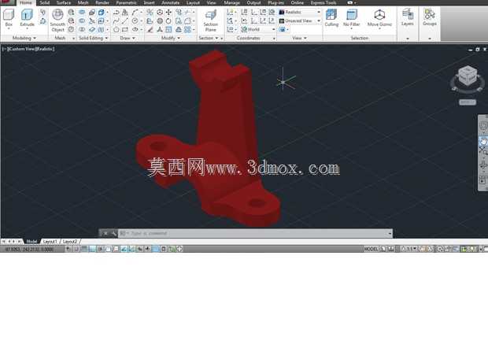Click the command line customize wrench icon
Screen dimensions: 488x337
tap(114, 233)
